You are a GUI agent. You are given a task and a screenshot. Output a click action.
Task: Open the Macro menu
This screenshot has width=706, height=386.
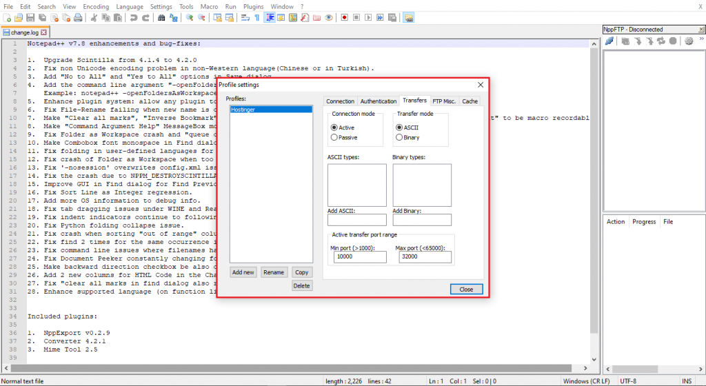(x=209, y=6)
